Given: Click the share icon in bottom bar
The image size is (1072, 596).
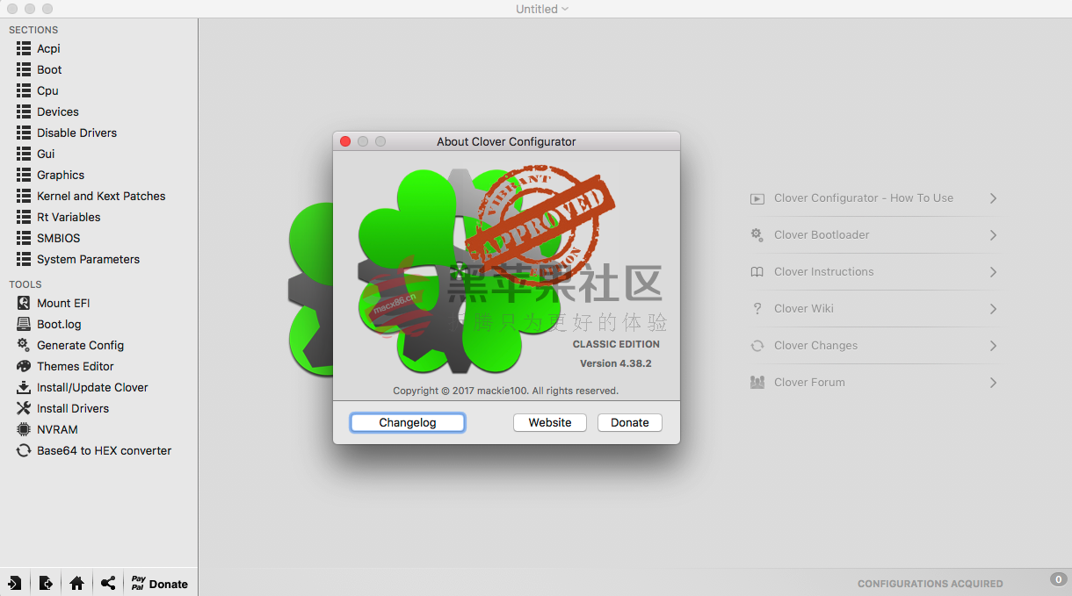Looking at the screenshot, I should (108, 583).
